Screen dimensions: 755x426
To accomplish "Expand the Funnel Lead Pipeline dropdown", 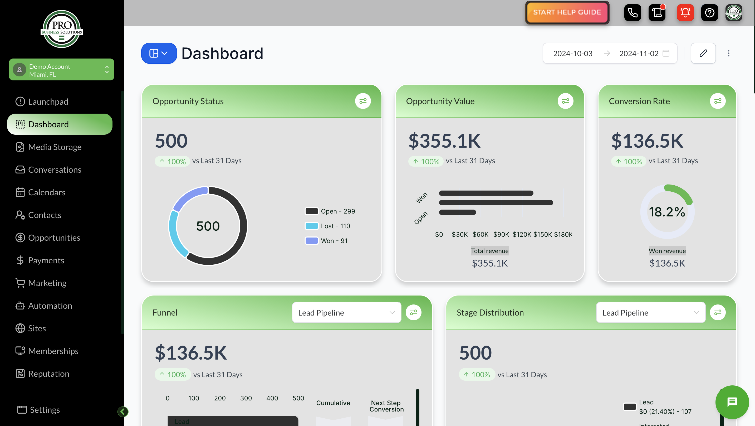I will (346, 313).
